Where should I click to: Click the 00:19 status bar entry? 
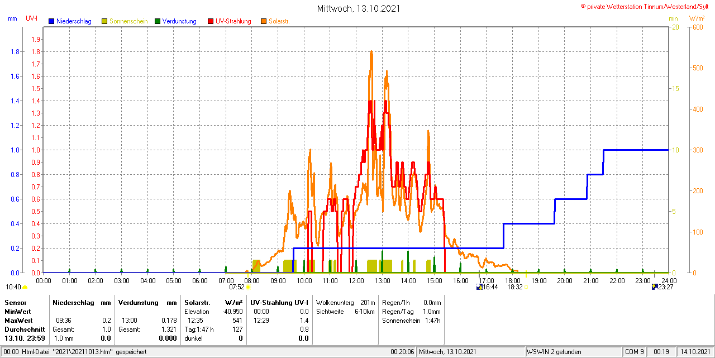[x=662, y=352]
